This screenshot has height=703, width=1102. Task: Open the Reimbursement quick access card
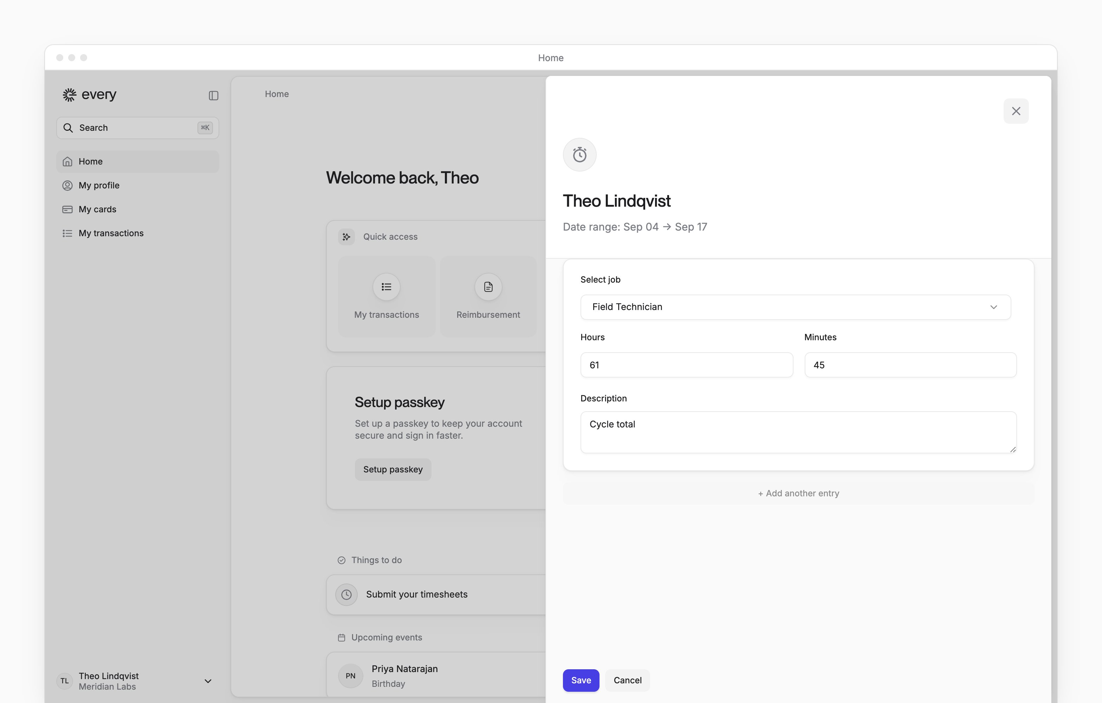coord(488,297)
